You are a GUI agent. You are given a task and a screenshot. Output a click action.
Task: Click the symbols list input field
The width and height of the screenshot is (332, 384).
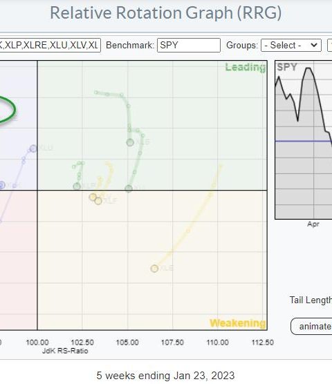(50, 46)
